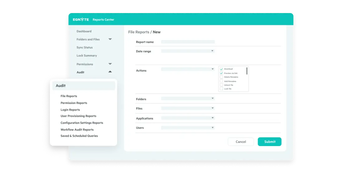Viewport: 343px width, 174px height.
Task: Select Lock Summary in sidebar
Action: click(x=87, y=55)
